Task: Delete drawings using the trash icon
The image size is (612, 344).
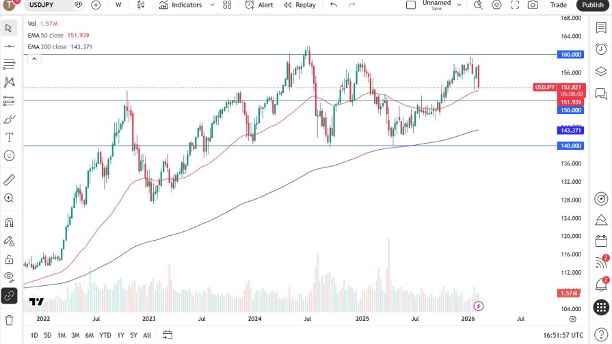Action: 9,319
